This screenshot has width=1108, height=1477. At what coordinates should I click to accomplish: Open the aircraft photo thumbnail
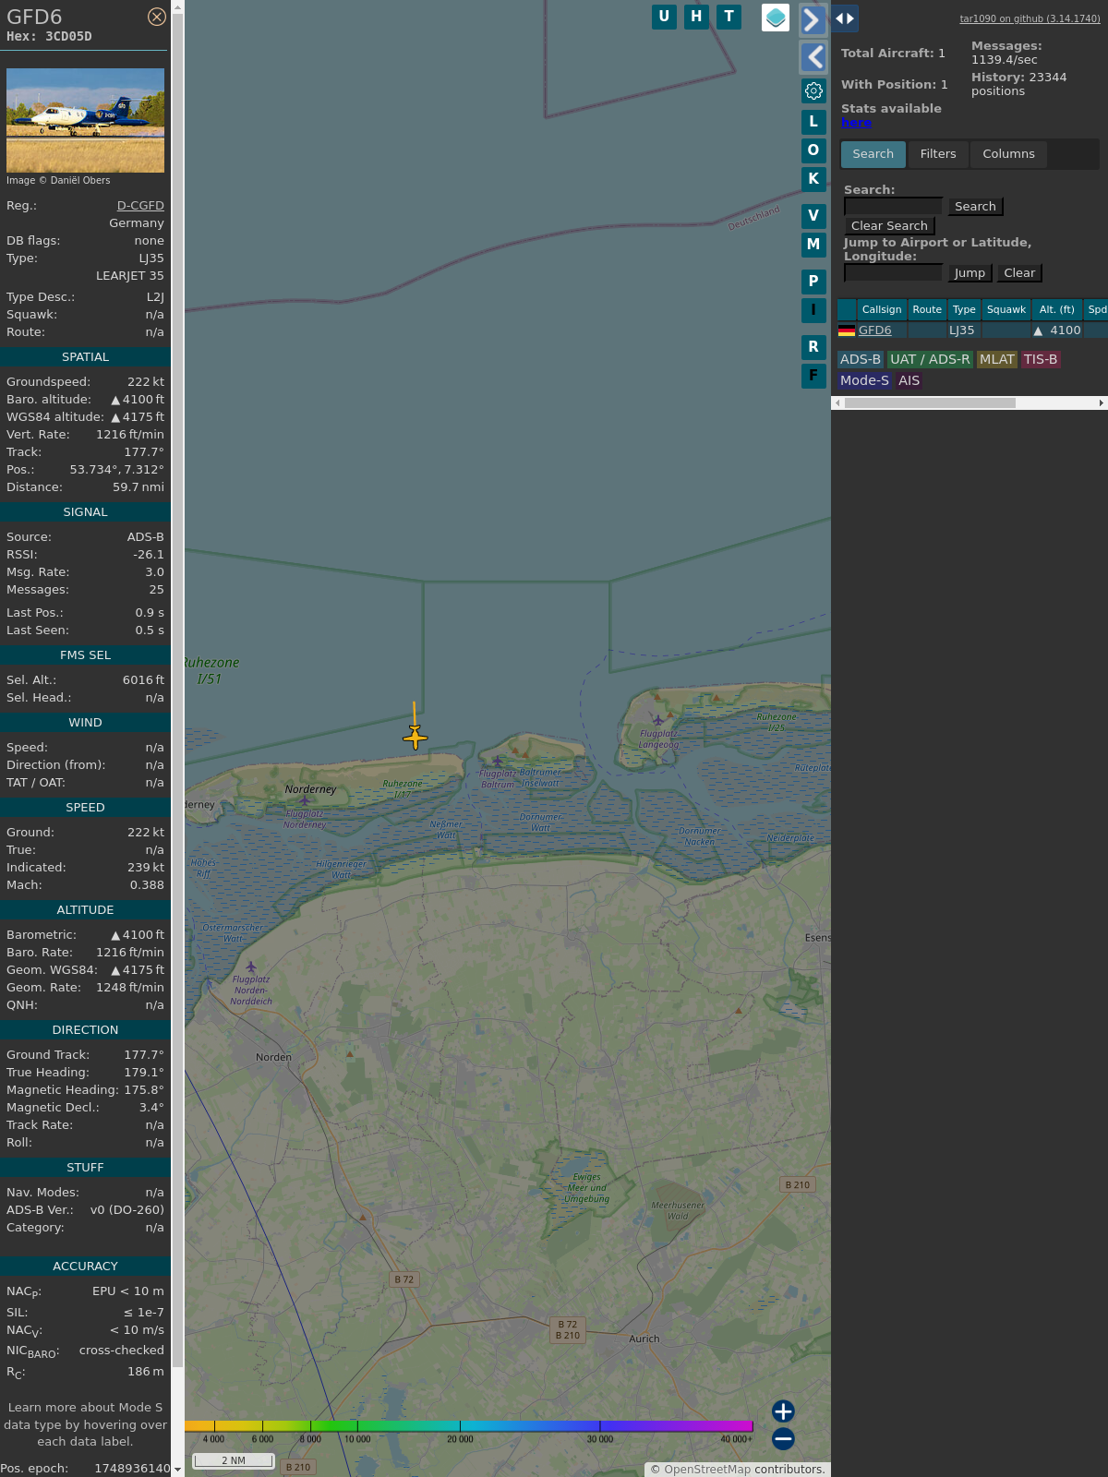[85, 120]
